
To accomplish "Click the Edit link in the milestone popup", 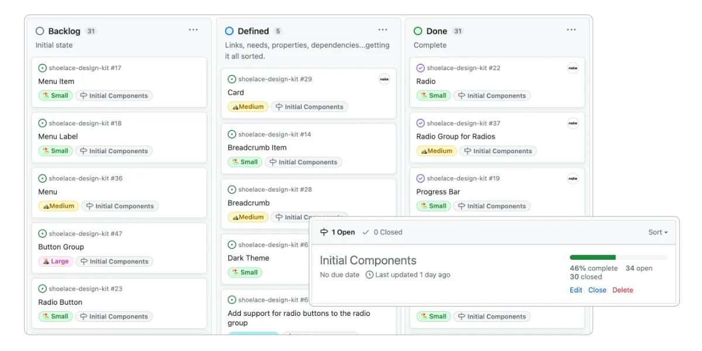I will (x=576, y=290).
